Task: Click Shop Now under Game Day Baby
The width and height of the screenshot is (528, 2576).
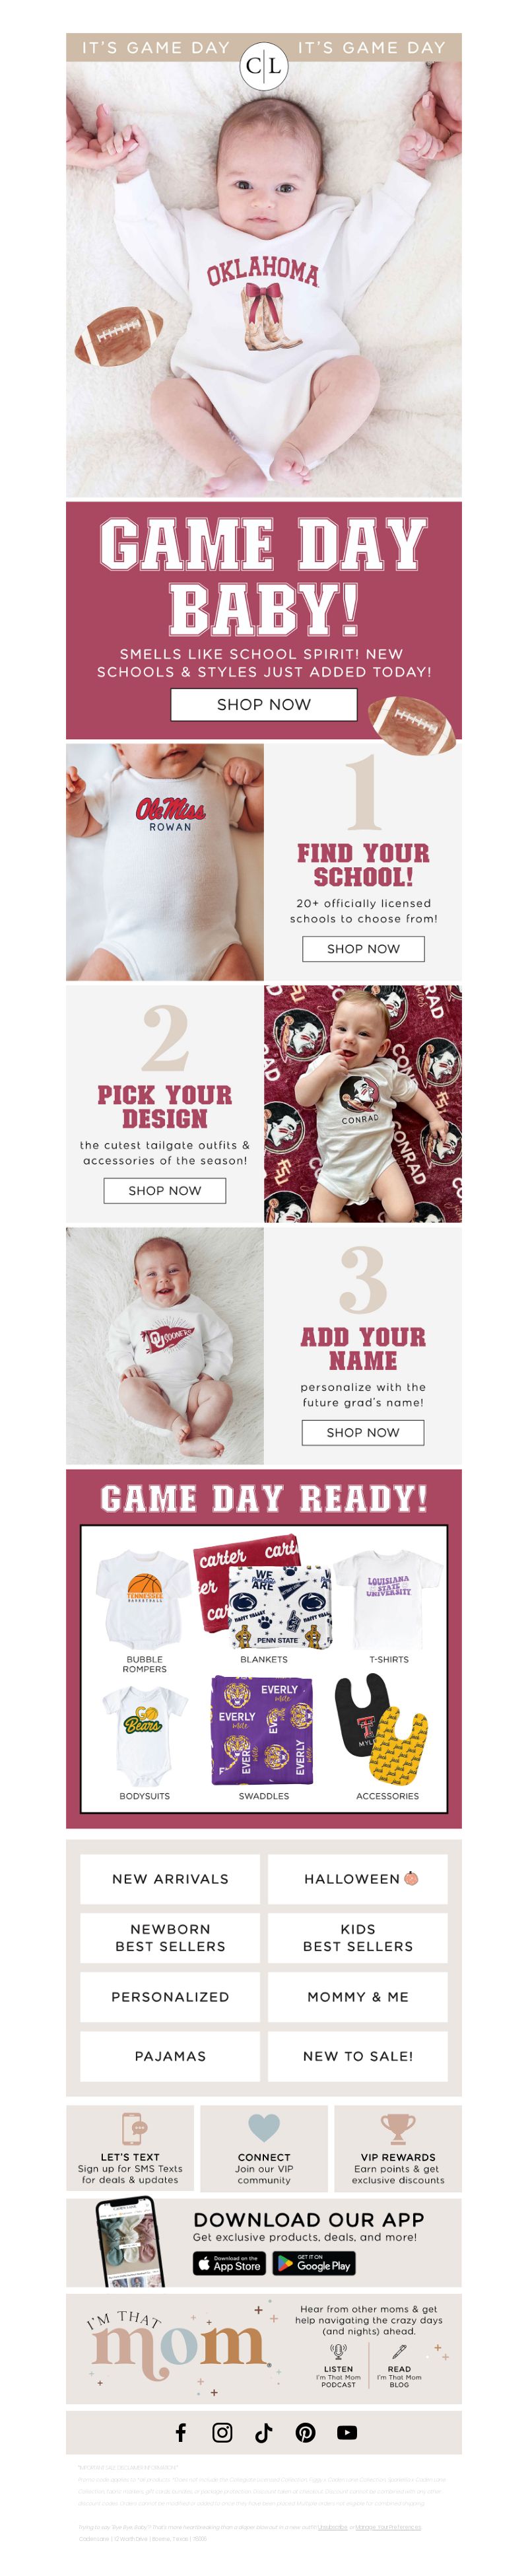Action: (264, 704)
